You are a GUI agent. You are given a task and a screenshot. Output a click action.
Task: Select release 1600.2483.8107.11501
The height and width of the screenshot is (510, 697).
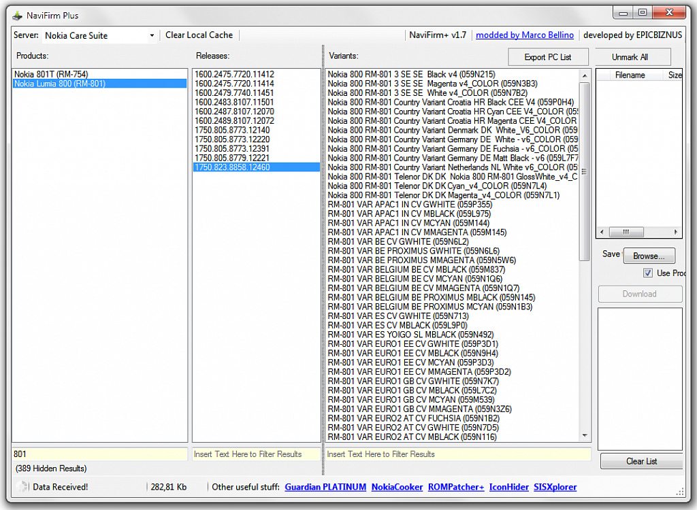(256, 102)
